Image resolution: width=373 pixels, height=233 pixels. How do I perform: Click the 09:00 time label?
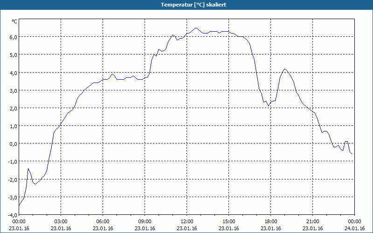tap(145, 222)
